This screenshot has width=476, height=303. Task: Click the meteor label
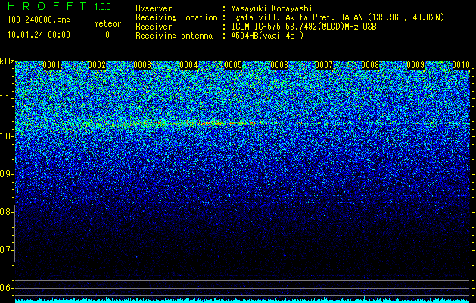[107, 23]
